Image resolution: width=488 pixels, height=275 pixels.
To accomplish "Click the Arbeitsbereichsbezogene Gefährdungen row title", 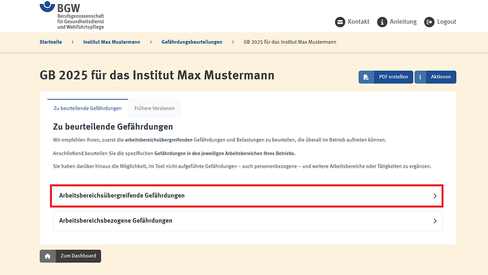I will click(x=116, y=221).
